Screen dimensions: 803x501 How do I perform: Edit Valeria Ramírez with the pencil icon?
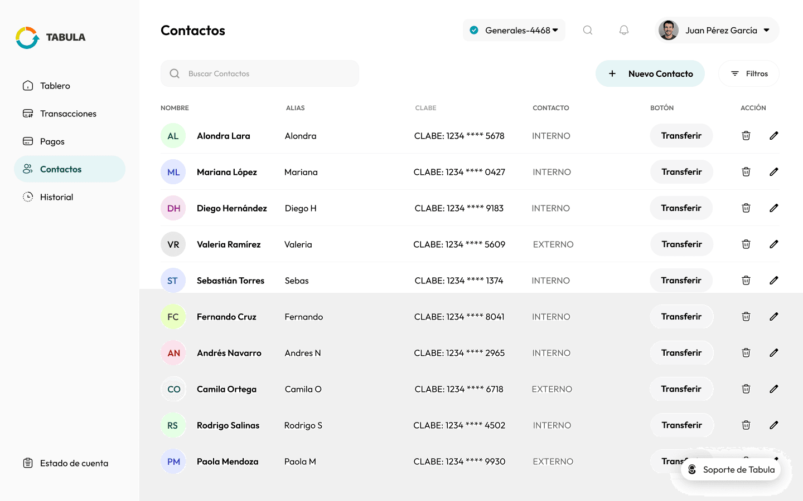(774, 244)
